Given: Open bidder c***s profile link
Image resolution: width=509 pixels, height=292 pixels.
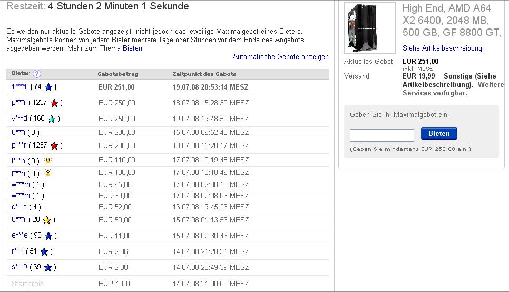Looking at the screenshot, I should (19, 207).
